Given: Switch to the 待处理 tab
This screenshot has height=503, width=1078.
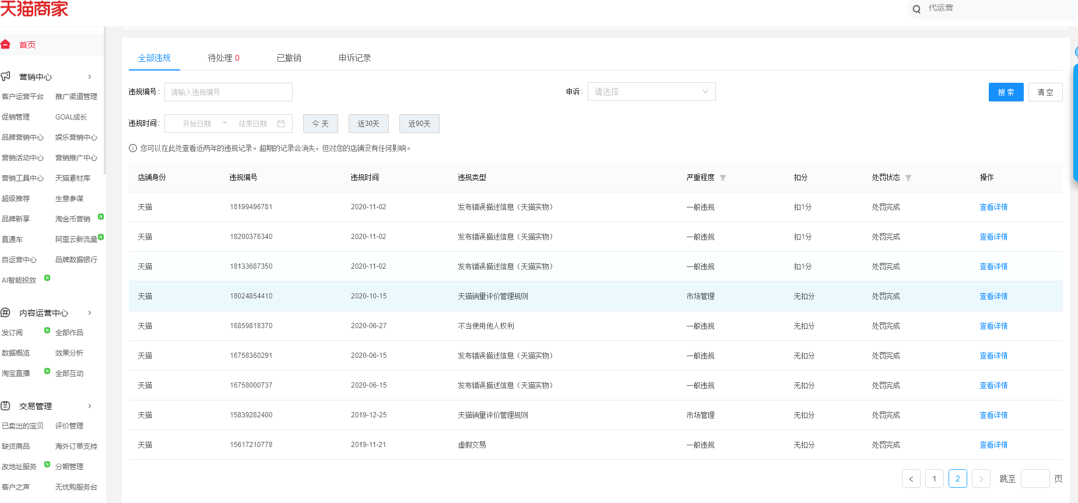Looking at the screenshot, I should (224, 58).
